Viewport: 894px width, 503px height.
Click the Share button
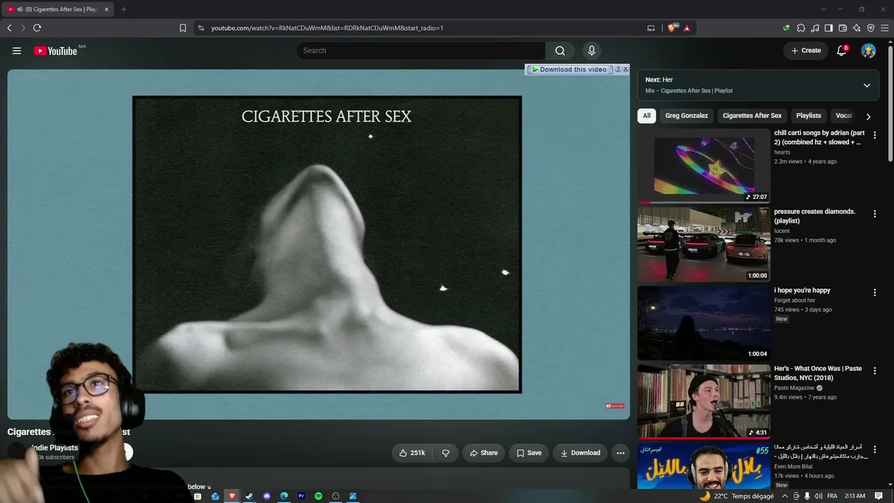click(483, 453)
